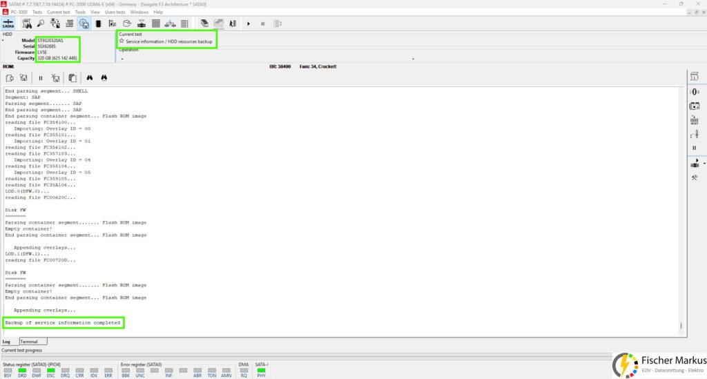Toggle the favorite star beside Service information
707x379 pixels.
pos(122,41)
